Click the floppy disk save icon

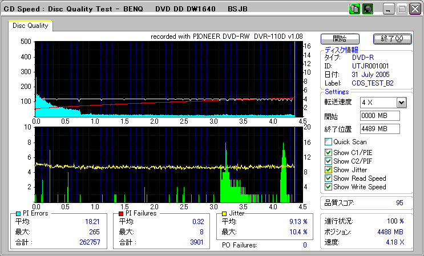pyautogui.click(x=368, y=9)
